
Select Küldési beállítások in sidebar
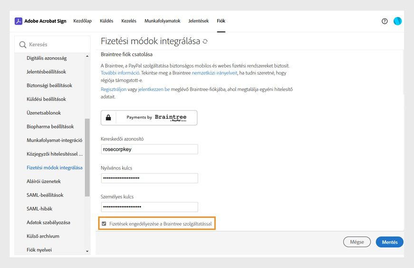pyautogui.click(x=46, y=99)
